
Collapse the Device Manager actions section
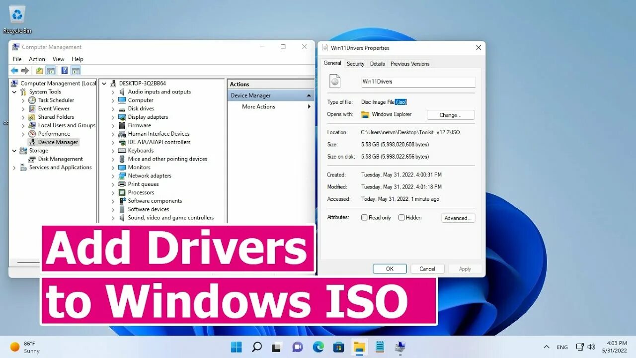pyautogui.click(x=309, y=95)
